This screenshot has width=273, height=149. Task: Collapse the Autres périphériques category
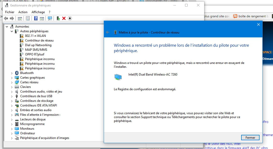tap(12, 31)
